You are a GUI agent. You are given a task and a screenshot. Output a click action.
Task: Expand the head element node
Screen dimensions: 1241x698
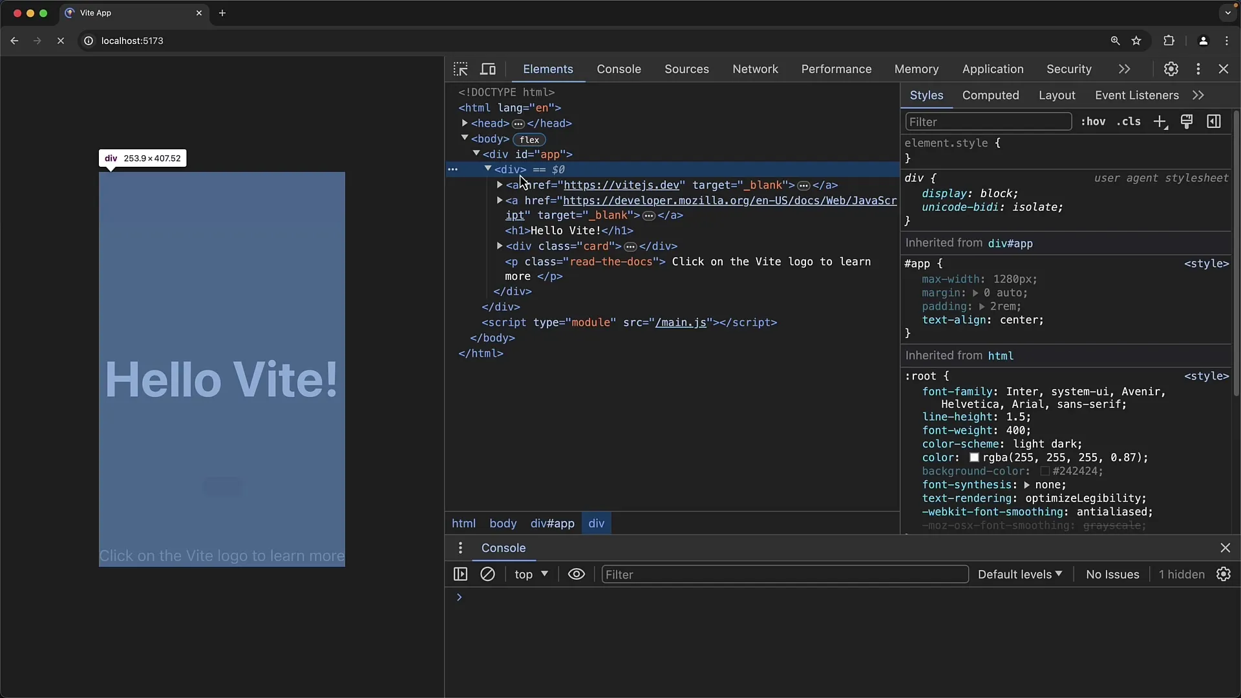click(x=464, y=123)
